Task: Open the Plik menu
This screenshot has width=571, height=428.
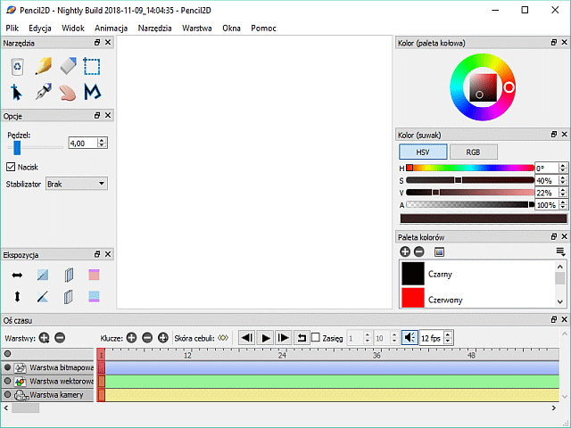Action: pyautogui.click(x=12, y=28)
